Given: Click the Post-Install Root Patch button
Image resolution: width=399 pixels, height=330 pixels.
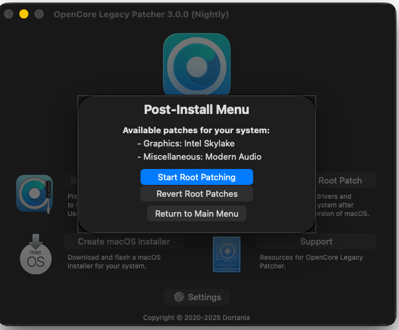Looking at the screenshot, I should [x=346, y=180].
